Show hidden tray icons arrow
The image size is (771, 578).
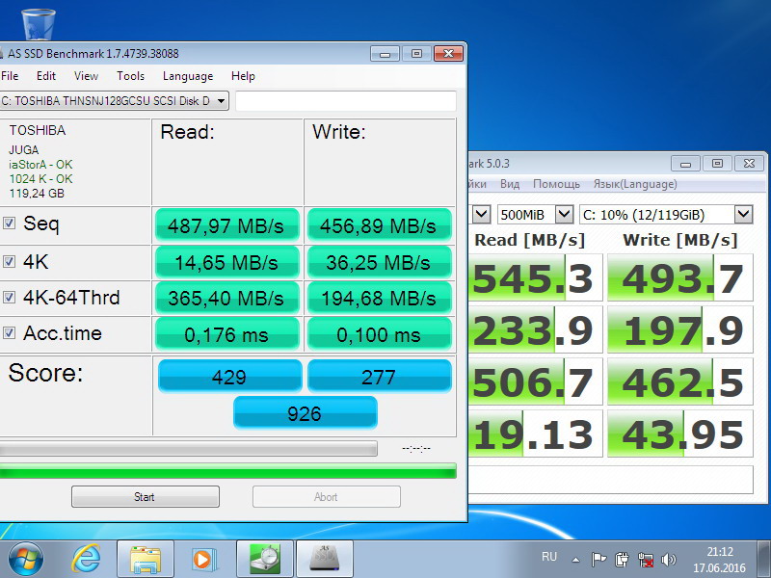[575, 560]
